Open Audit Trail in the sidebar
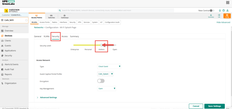The width and height of the screenshot is (232, 109). tap(9, 69)
